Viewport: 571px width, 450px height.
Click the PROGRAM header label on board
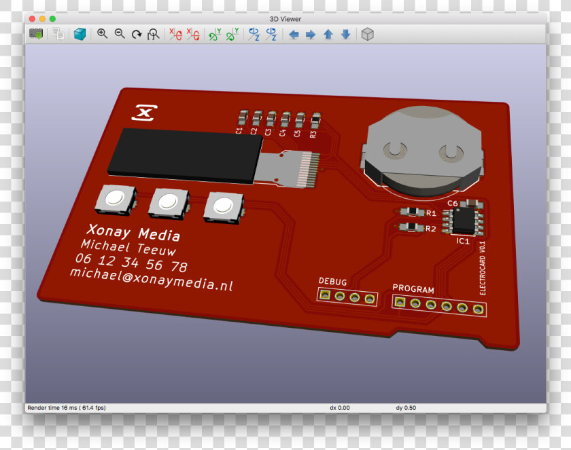coord(413,289)
